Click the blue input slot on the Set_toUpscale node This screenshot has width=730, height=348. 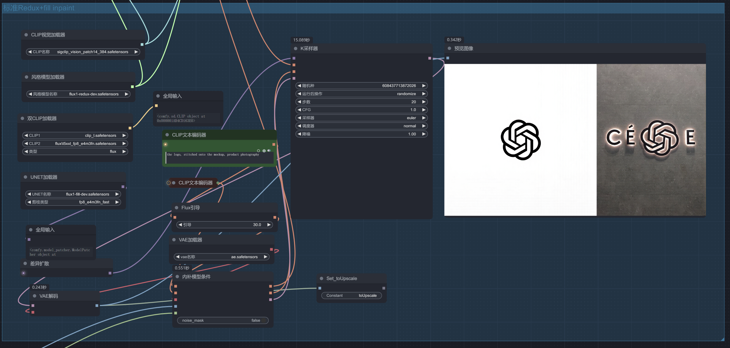[x=320, y=288]
